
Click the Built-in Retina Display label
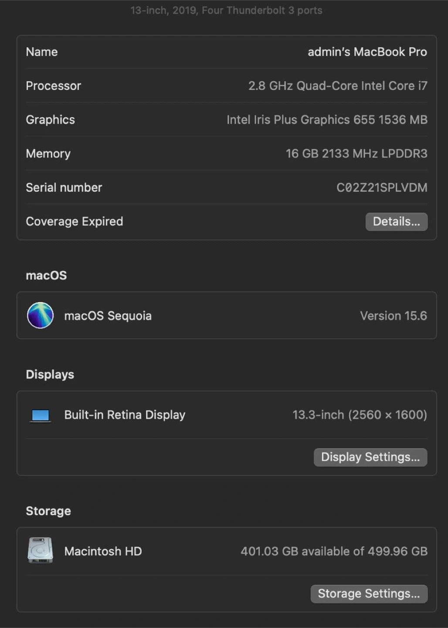[x=125, y=415]
